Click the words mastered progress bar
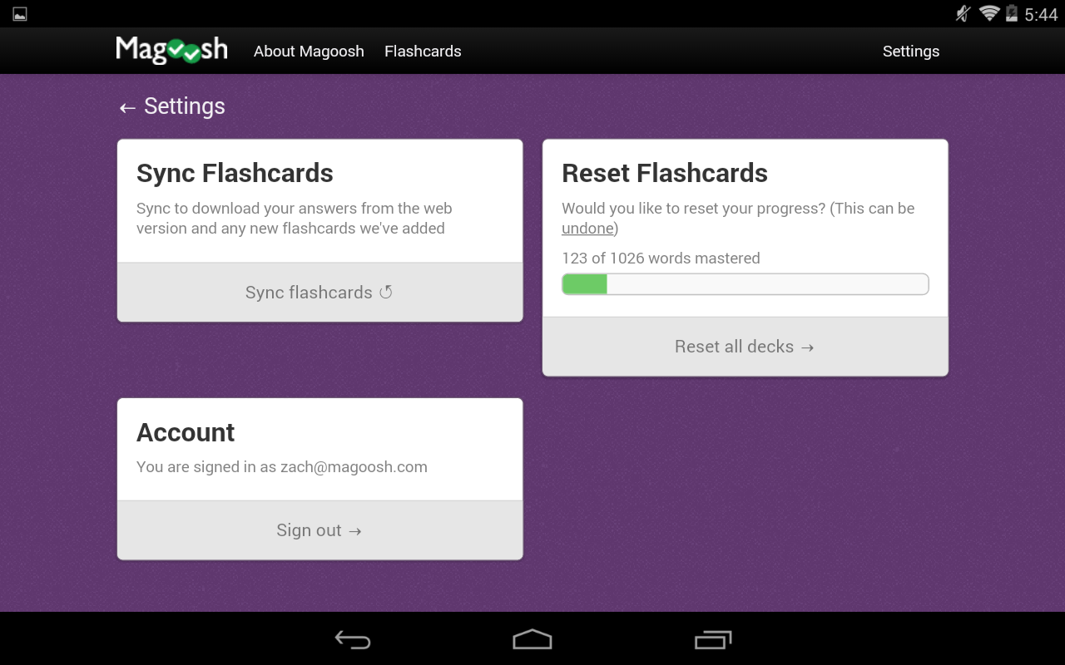 click(745, 284)
